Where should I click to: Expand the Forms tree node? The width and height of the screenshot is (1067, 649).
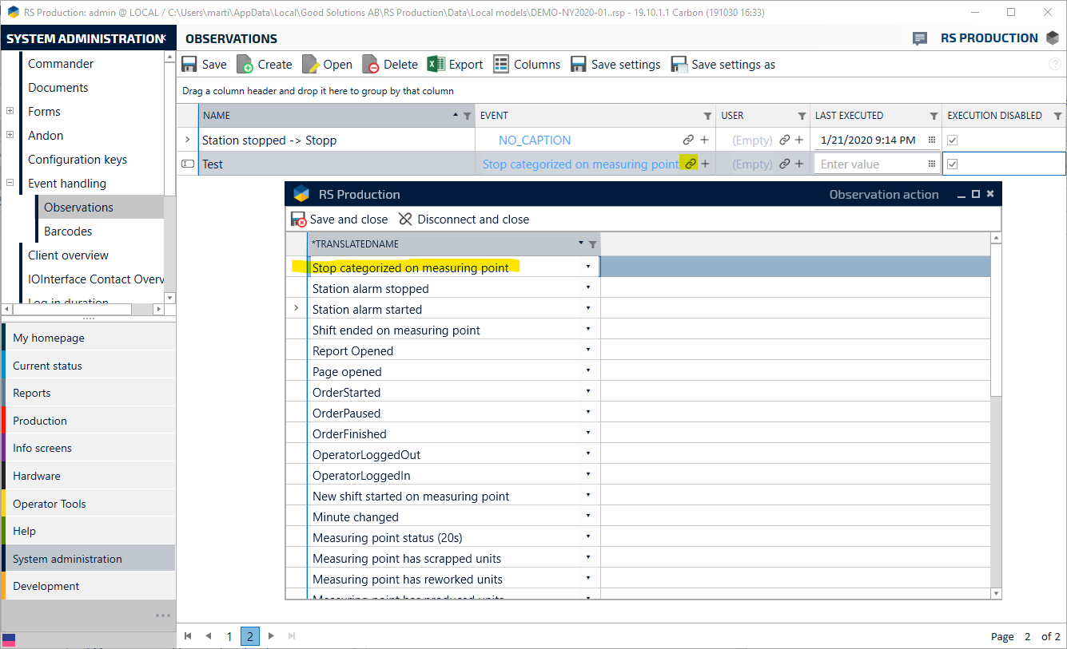(x=10, y=112)
